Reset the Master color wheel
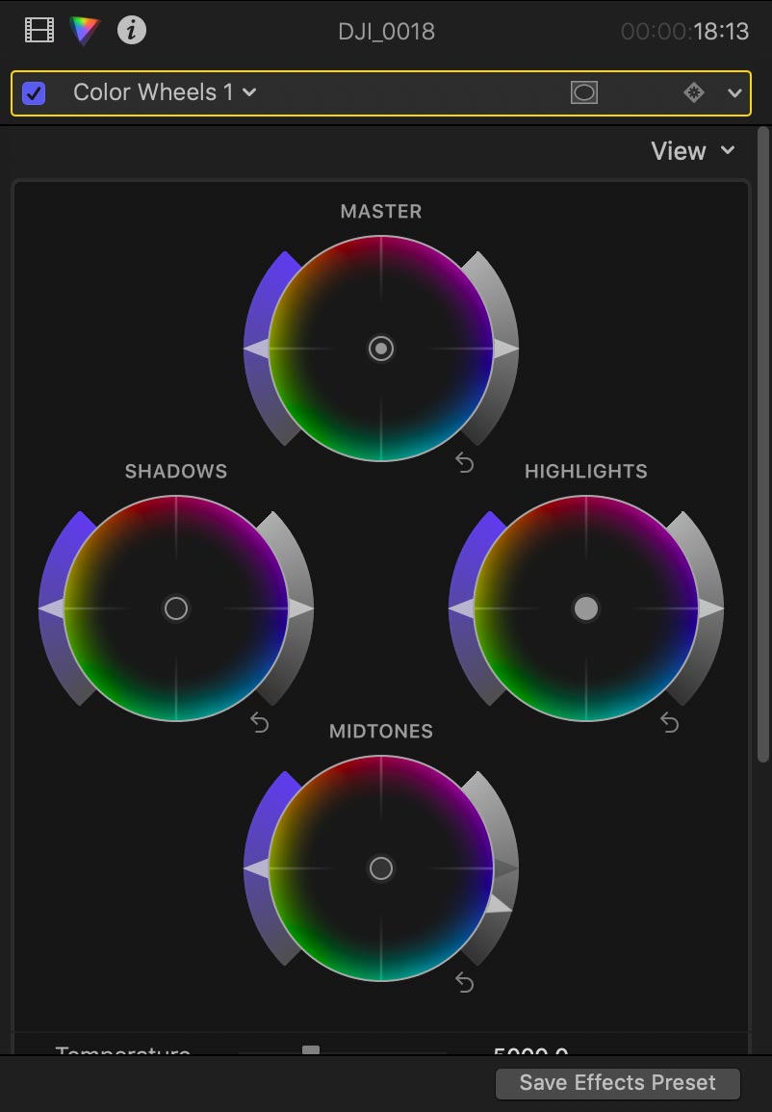 [x=464, y=462]
